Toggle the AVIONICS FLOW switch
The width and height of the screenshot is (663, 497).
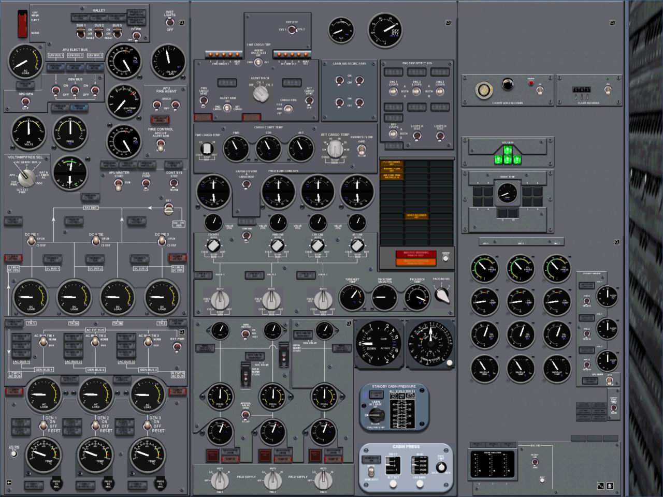362,150
